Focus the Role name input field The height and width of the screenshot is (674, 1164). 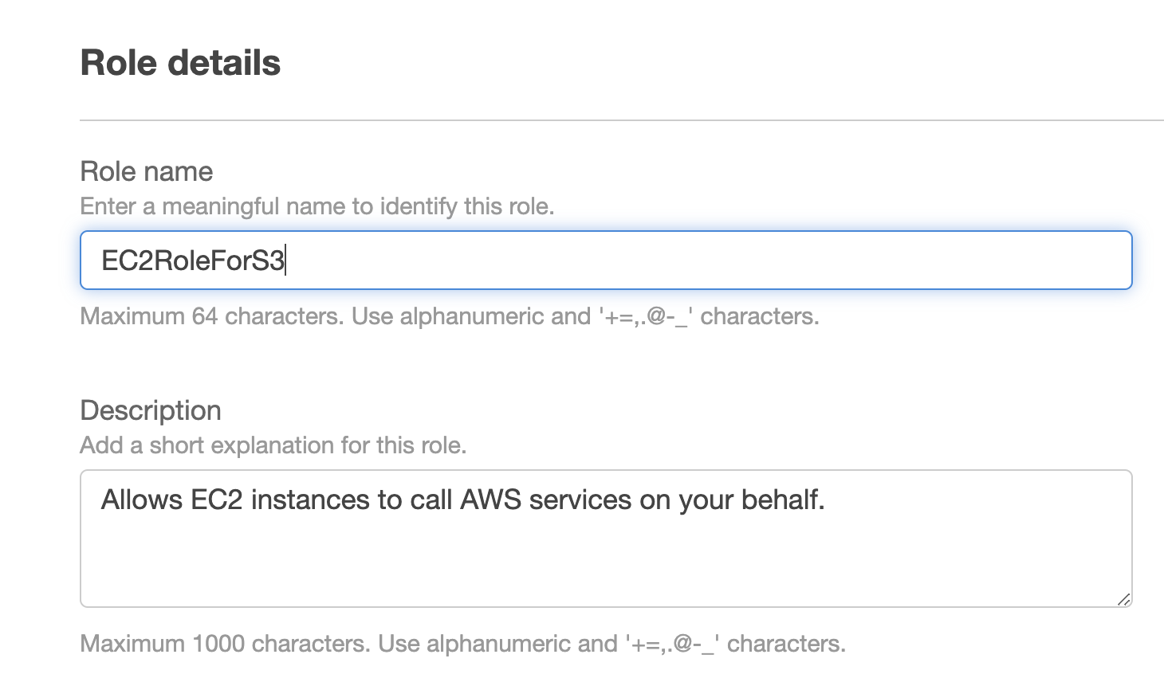point(606,260)
